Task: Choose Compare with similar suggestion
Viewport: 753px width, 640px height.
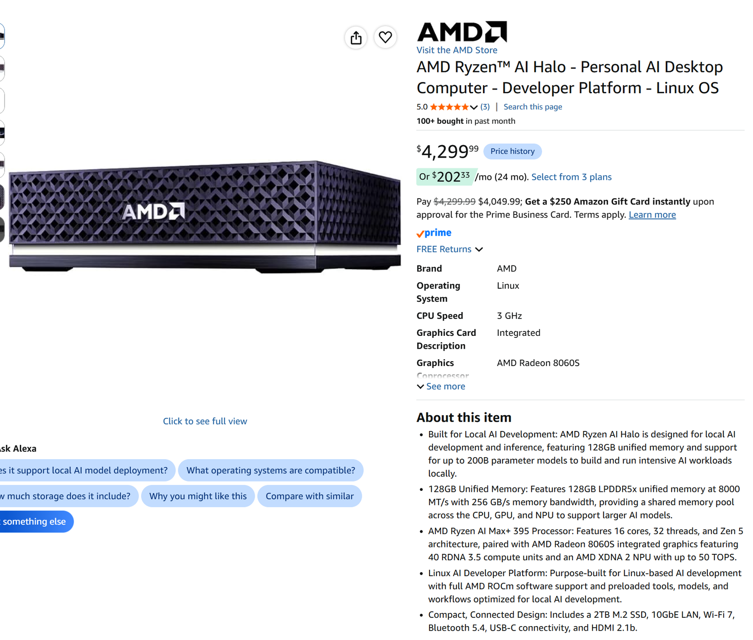Action: [310, 496]
